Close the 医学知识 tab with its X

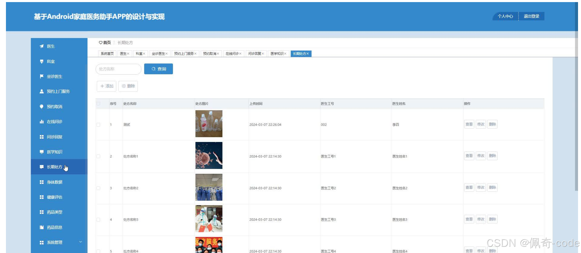285,54
